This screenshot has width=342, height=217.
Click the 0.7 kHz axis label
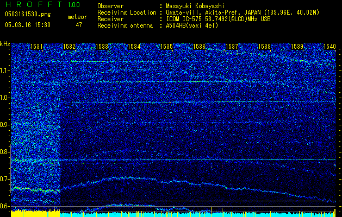click(x=4, y=179)
